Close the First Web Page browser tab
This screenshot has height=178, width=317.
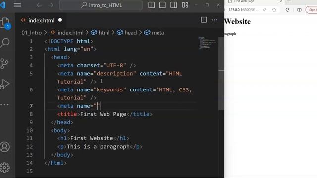point(281,1)
